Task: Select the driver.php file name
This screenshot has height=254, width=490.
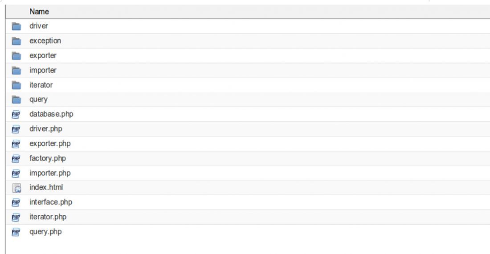Action: (45, 129)
